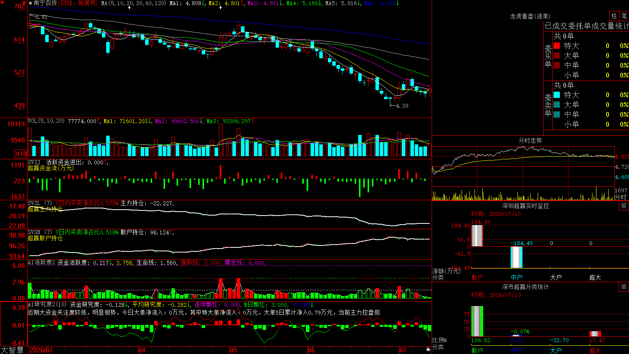Click the 109.62 散户 value
629x354 pixels.
pos(481,340)
